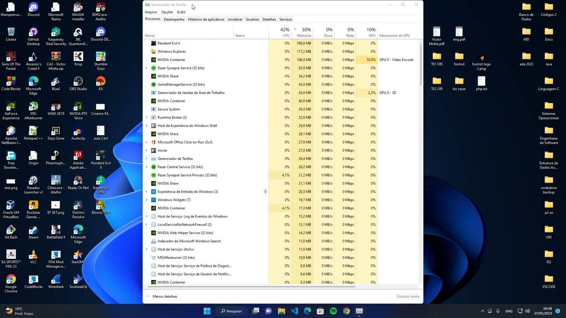Expand Microsoft Office Click-to-Run process

pyautogui.click(x=146, y=142)
